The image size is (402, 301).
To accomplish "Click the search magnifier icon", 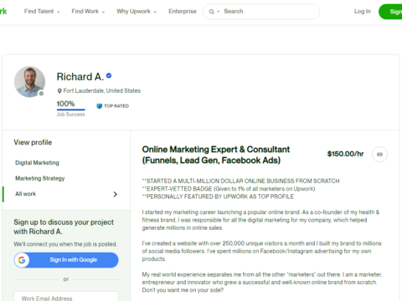I will 212,12.
